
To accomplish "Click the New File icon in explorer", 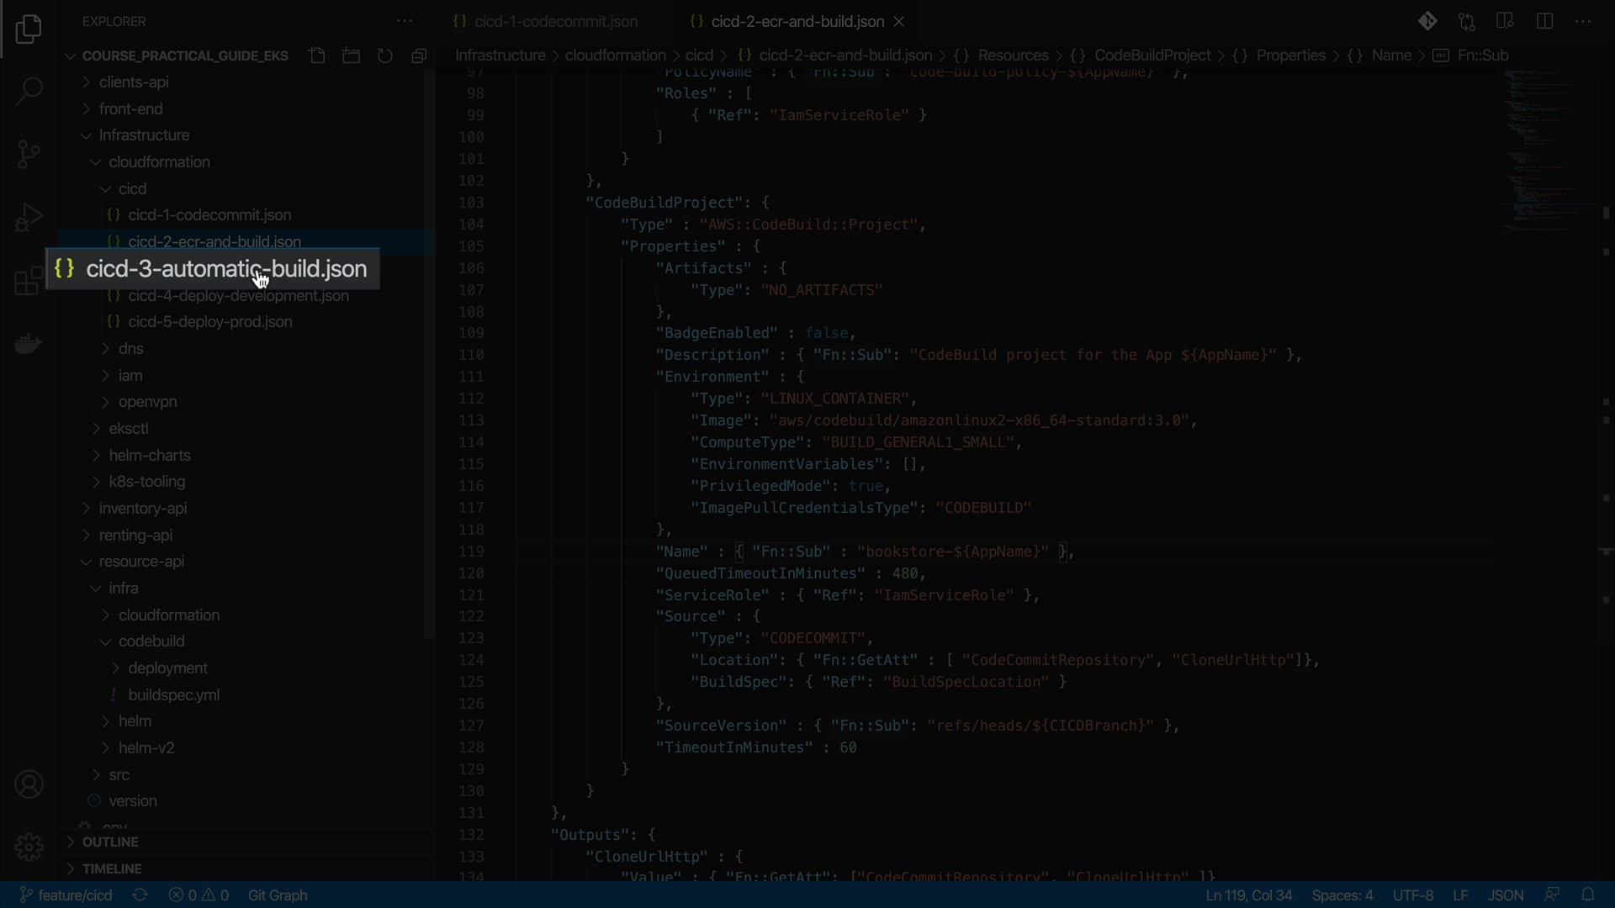I will [317, 55].
